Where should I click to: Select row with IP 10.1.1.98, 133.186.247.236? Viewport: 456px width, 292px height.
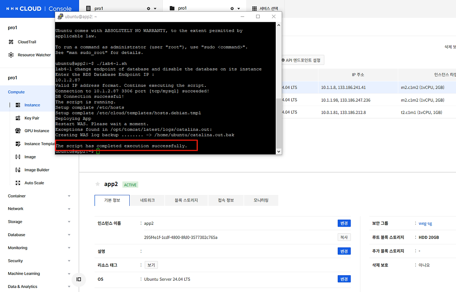coord(369,100)
